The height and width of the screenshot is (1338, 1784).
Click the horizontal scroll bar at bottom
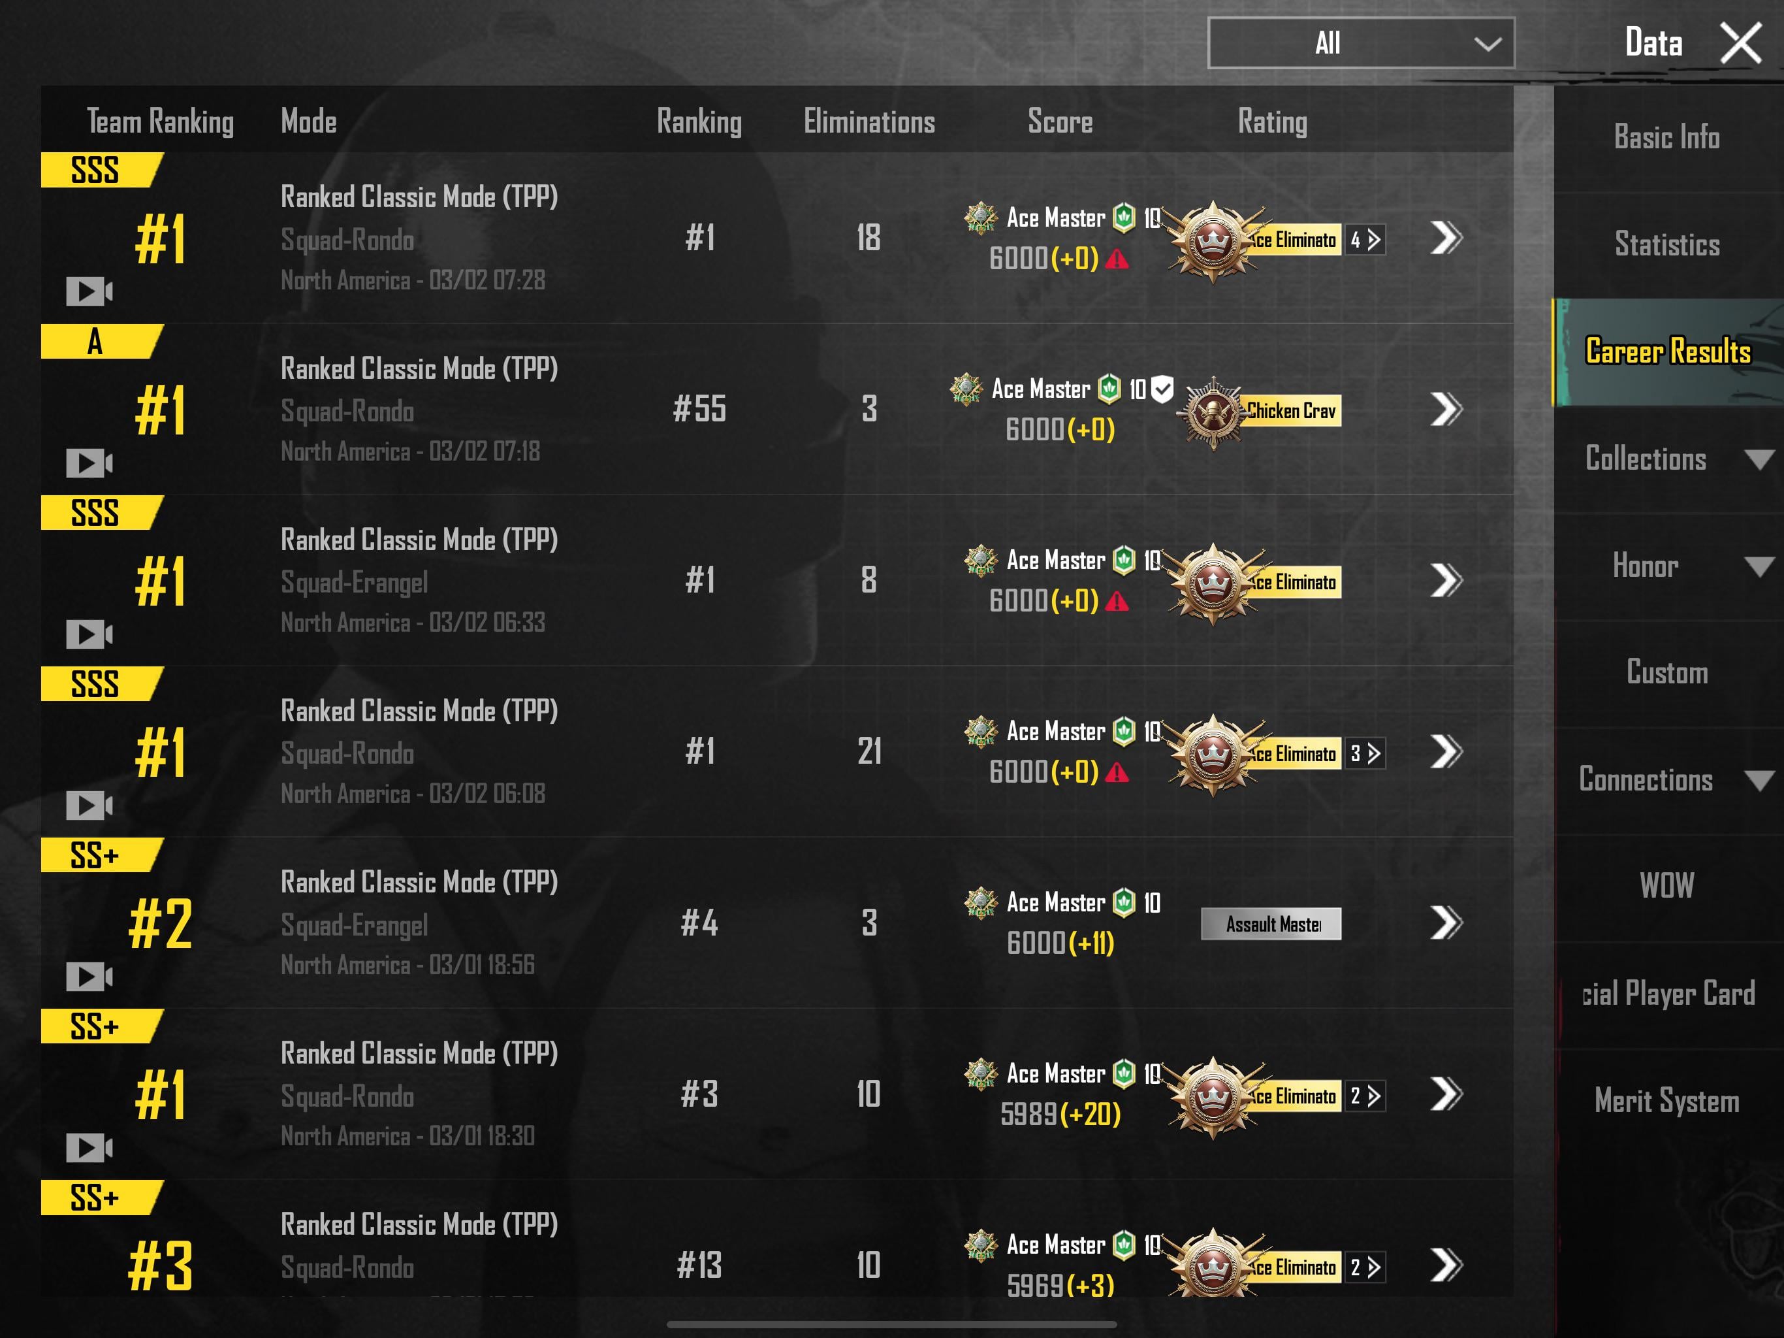(891, 1324)
